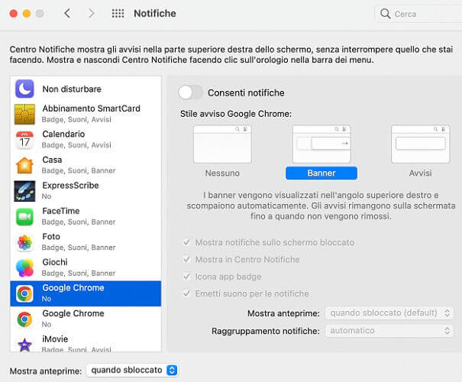The height and width of the screenshot is (382, 462).
Task: Expand the quando sbloccato (default) dropdown
Action: 389,312
